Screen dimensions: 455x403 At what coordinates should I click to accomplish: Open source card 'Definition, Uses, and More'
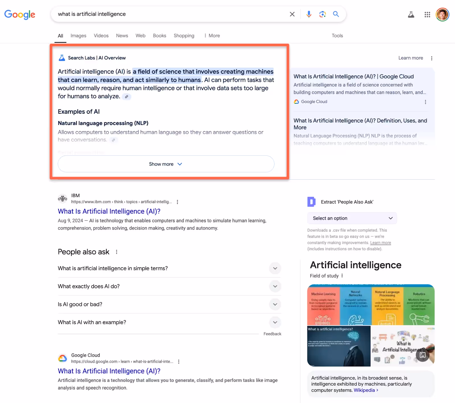[x=360, y=124]
